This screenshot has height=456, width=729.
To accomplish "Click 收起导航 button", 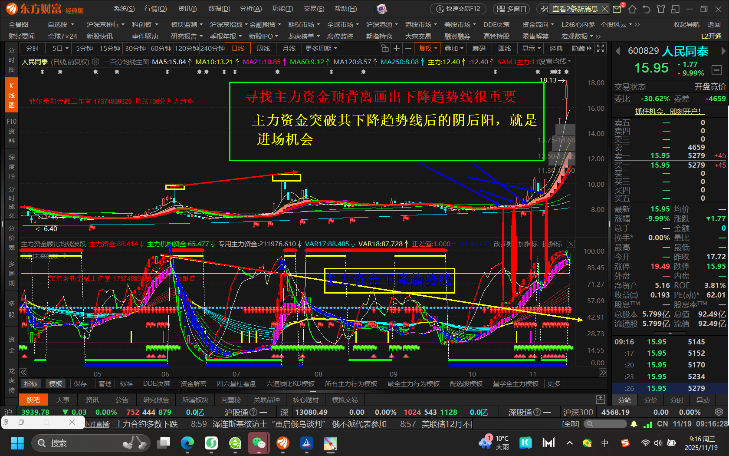I will click(x=686, y=24).
